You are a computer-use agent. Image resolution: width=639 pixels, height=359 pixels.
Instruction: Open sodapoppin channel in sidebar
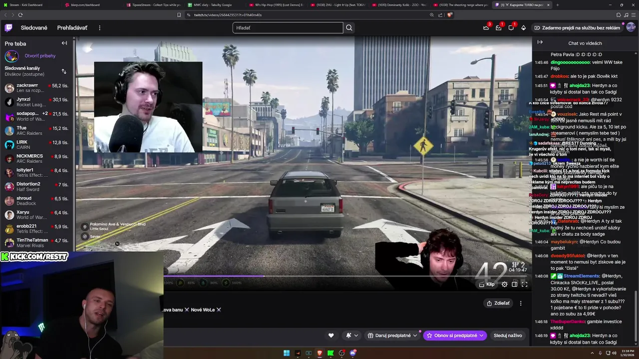pyautogui.click(x=37, y=116)
